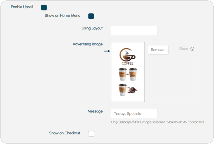
Task: Click the Advertising Image label
Action: click(88, 44)
